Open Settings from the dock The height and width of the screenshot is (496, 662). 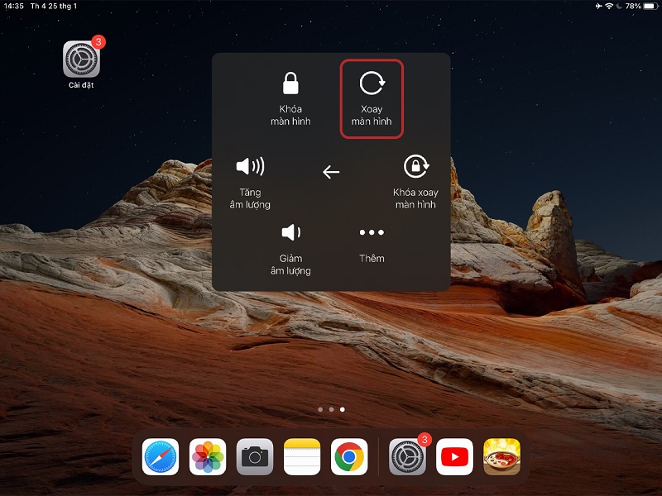point(405,455)
